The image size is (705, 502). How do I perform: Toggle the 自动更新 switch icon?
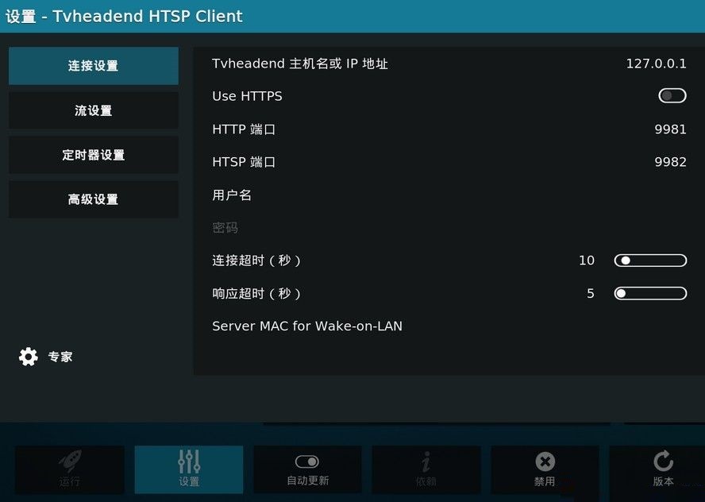click(307, 462)
